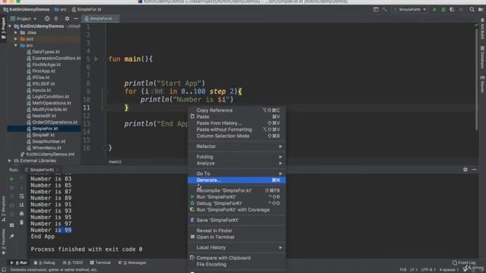Screen dimensions: 486x273
Task: Select the SimpleForKt run tab
Action: pyautogui.click(x=42, y=170)
